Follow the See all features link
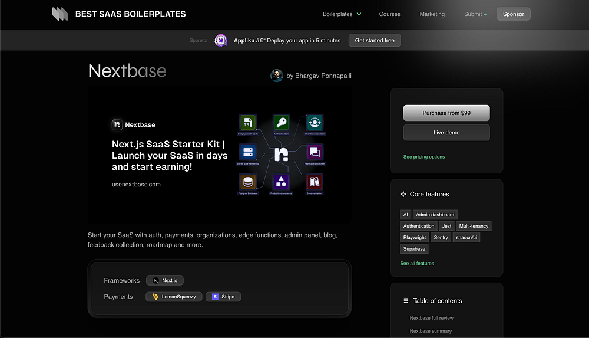The image size is (589, 338). 417,264
